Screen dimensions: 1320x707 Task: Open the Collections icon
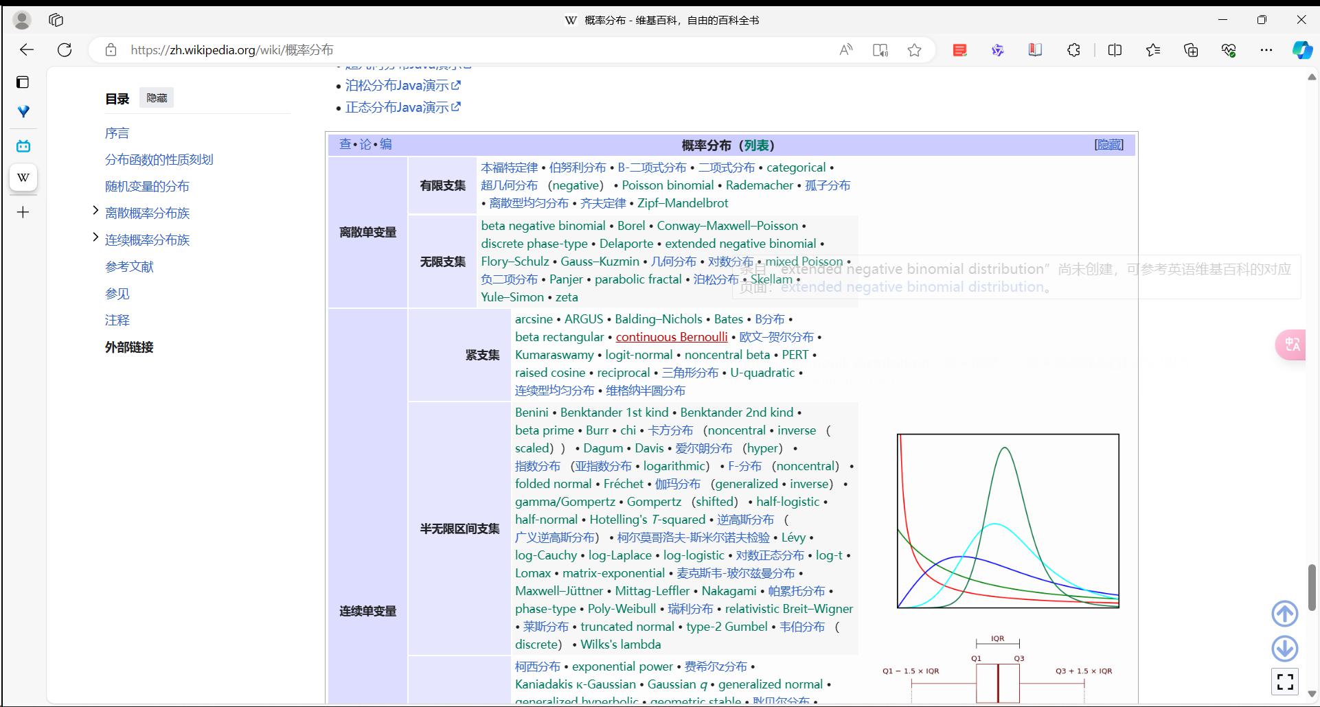(x=1191, y=49)
